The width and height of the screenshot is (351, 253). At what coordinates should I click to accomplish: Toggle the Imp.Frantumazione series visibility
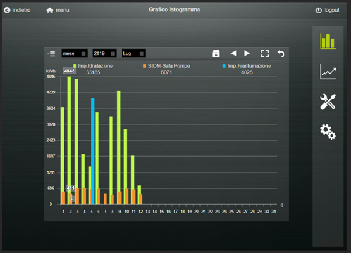pyautogui.click(x=249, y=66)
